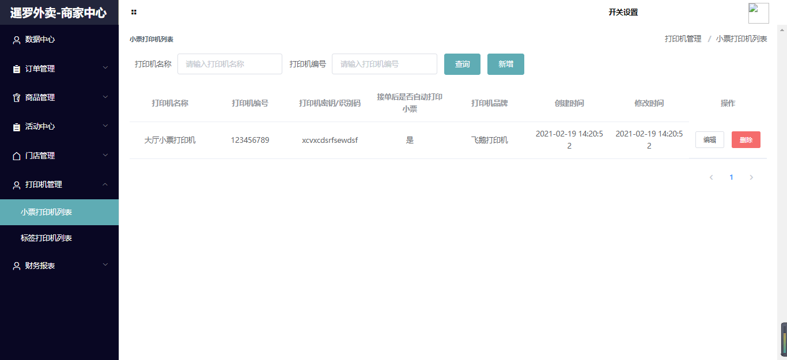Click the bag icon beside 商品管理

(17, 98)
